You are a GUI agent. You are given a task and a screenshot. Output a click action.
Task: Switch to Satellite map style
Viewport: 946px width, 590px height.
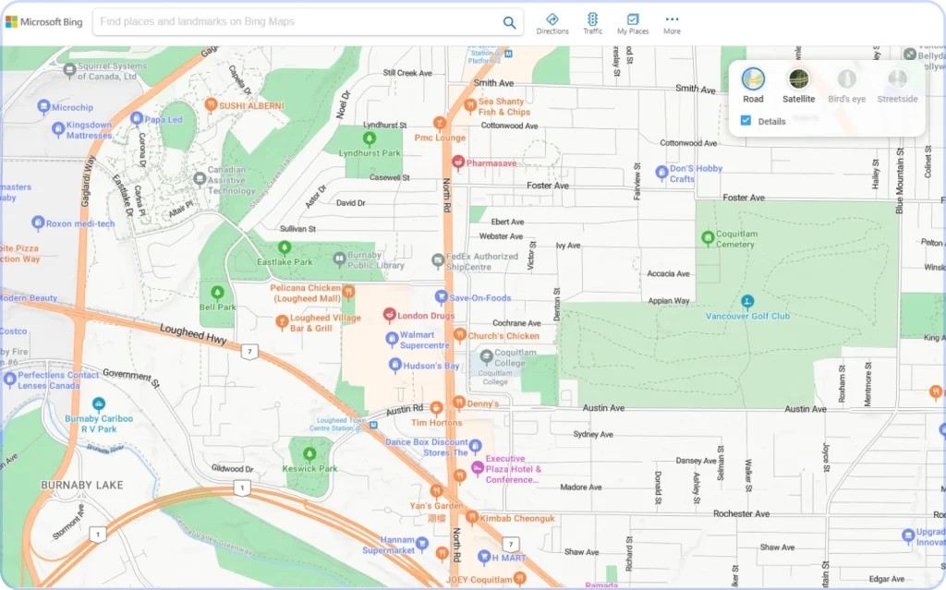798,86
